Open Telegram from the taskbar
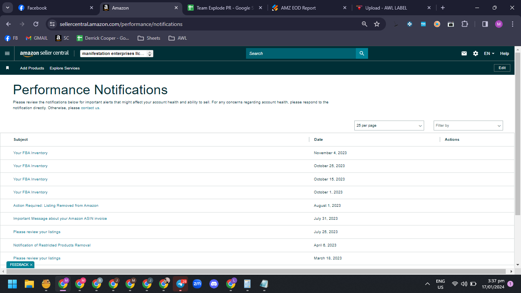This screenshot has width=521, height=293. pyautogui.click(x=180, y=284)
